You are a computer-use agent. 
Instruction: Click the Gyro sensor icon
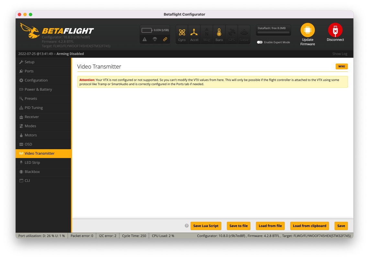tap(182, 32)
